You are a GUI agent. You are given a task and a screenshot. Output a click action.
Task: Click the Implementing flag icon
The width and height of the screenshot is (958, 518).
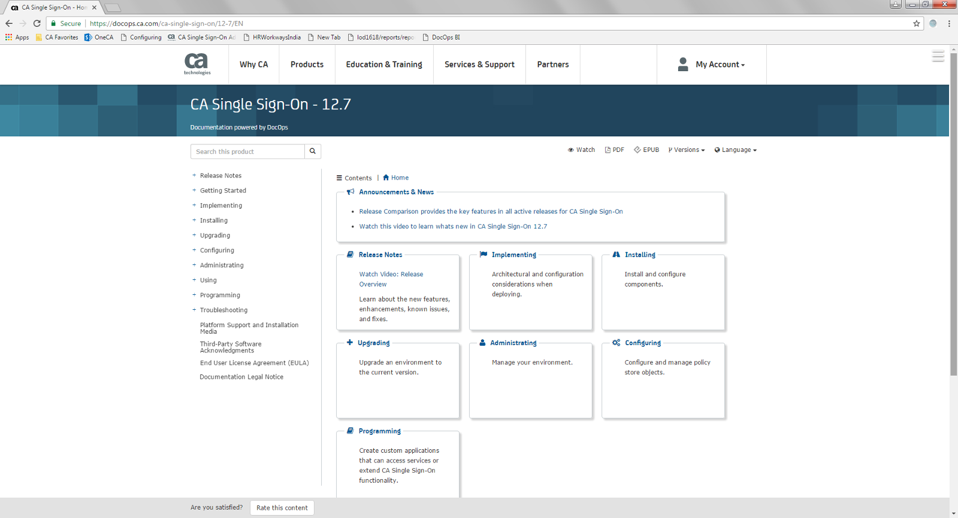click(x=483, y=255)
